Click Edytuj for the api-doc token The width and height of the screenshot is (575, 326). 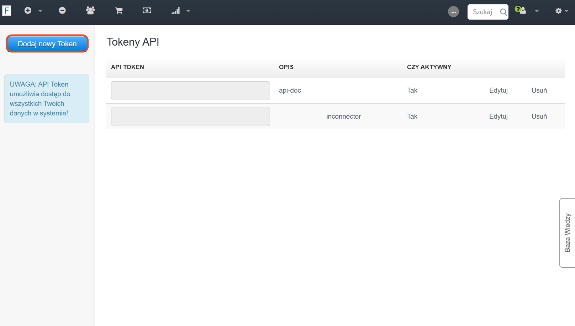498,90
